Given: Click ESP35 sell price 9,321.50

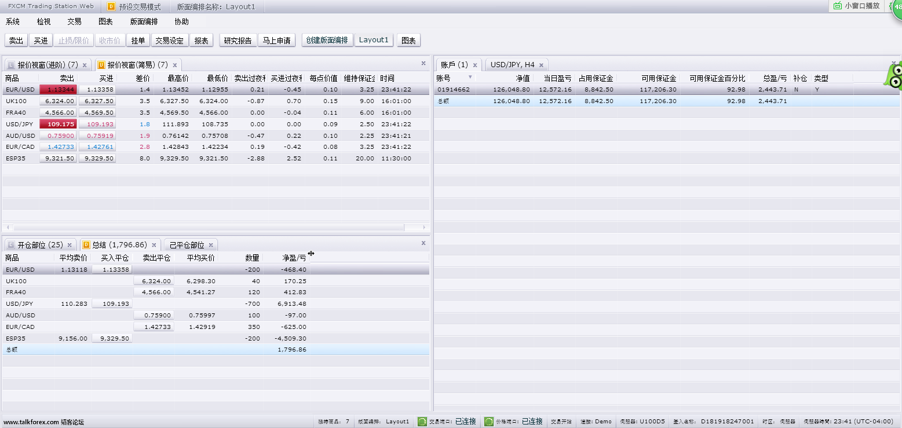Looking at the screenshot, I should (x=58, y=158).
